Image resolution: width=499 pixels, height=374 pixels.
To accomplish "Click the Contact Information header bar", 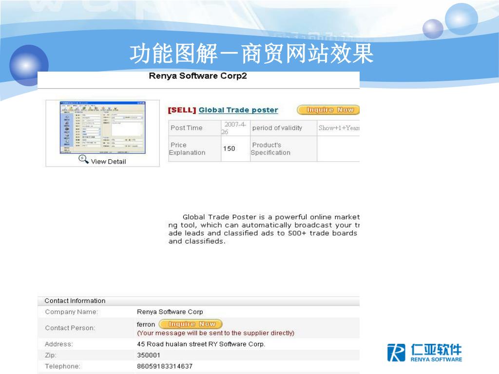I will (x=199, y=301).
